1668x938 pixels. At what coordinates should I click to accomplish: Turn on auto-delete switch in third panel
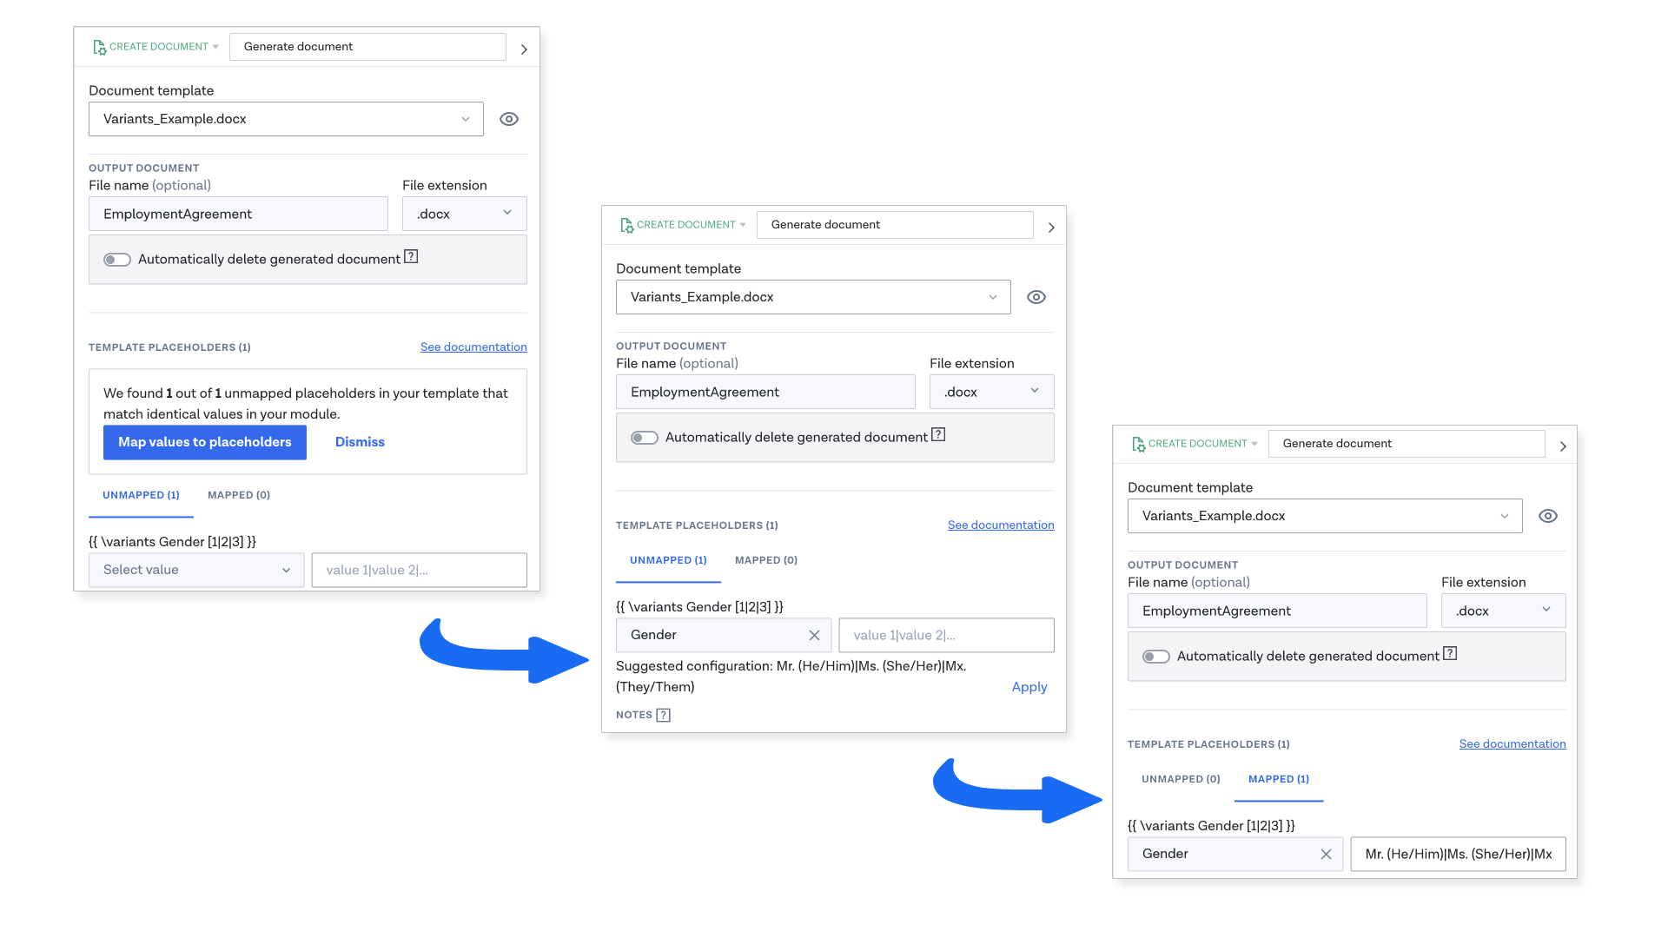[1155, 657]
